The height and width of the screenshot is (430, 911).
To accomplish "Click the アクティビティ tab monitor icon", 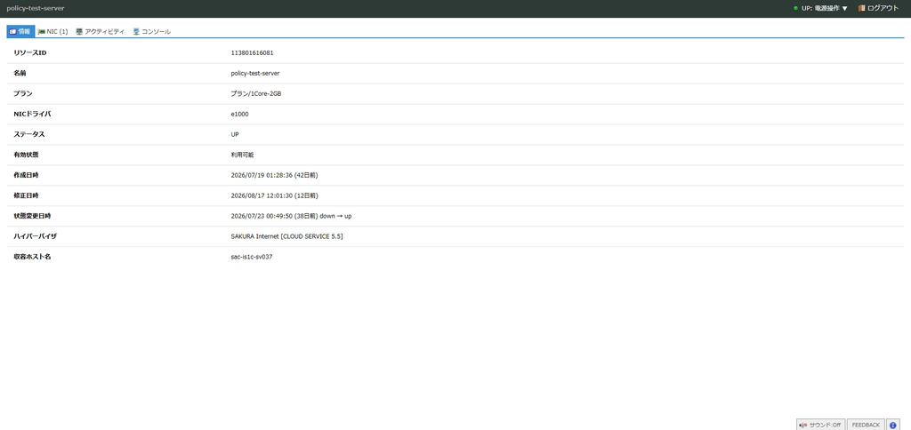I will pos(79,31).
